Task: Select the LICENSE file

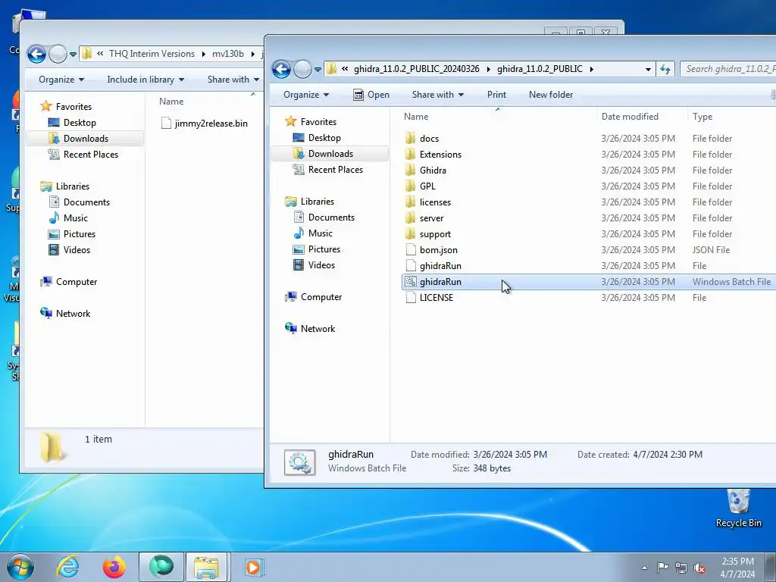Action: tap(436, 297)
